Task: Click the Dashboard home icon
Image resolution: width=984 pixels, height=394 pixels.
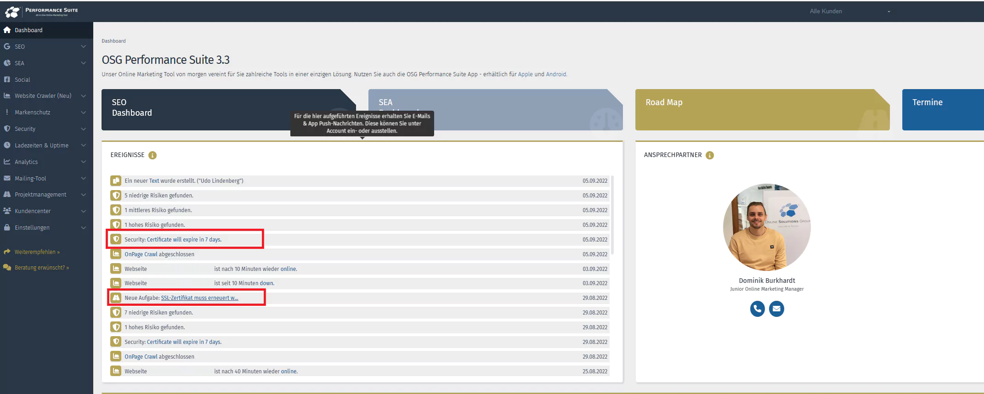Action: 7,30
